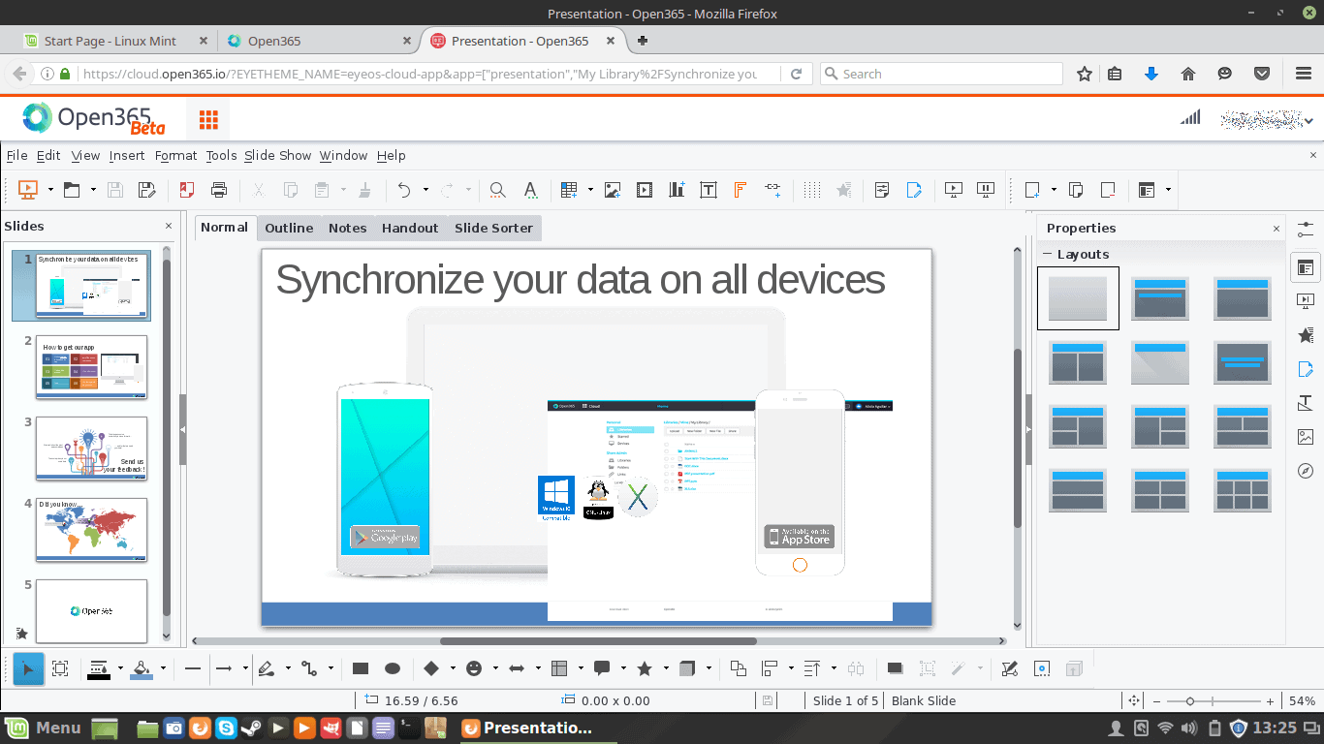This screenshot has width=1324, height=744.
Task: Open Line Color dropdown arrow
Action: coord(120,668)
